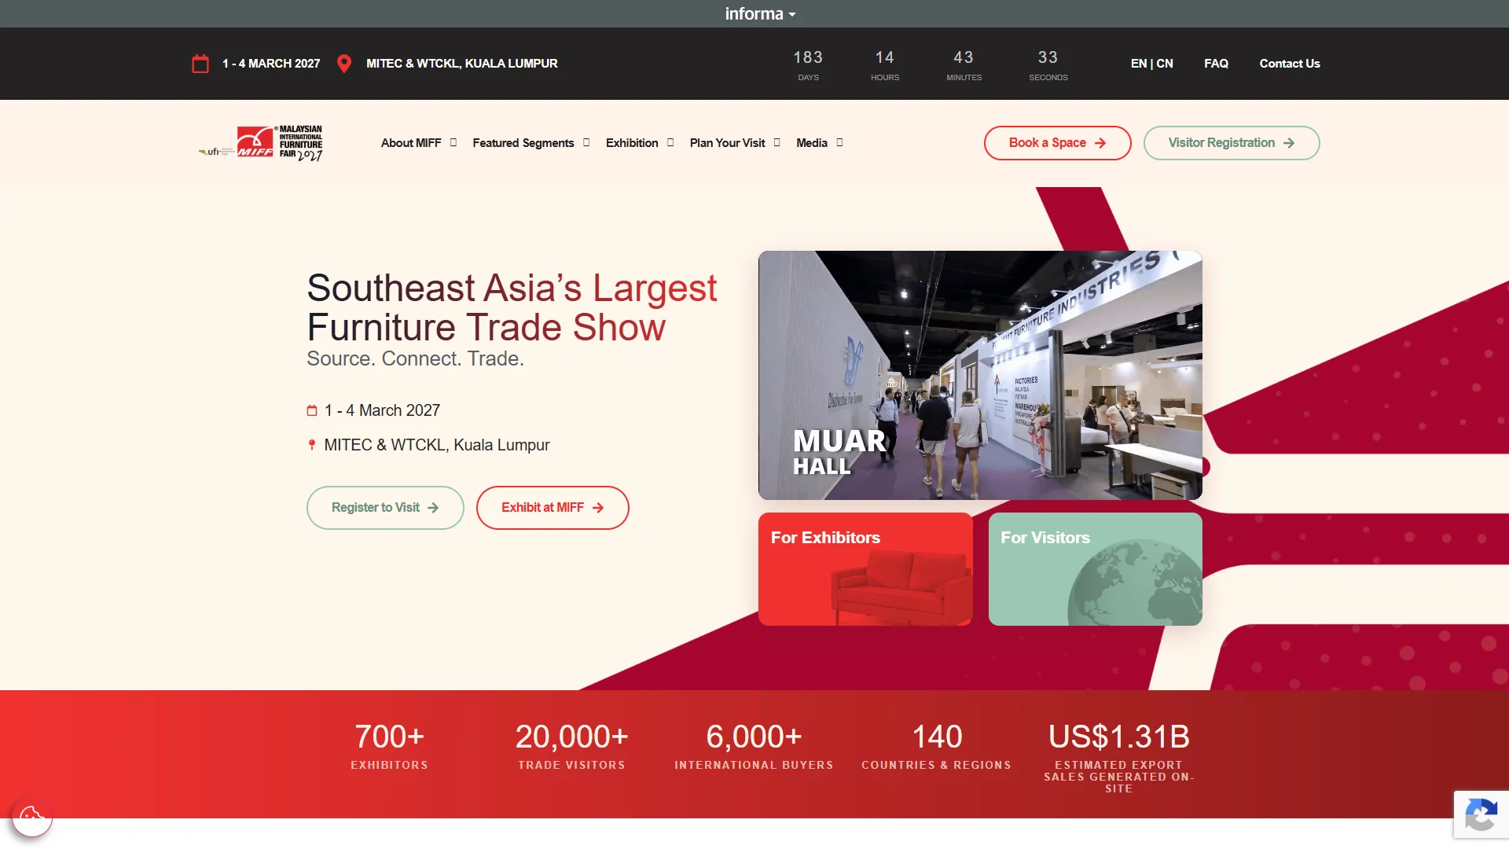Switch language to CN

tap(1165, 64)
